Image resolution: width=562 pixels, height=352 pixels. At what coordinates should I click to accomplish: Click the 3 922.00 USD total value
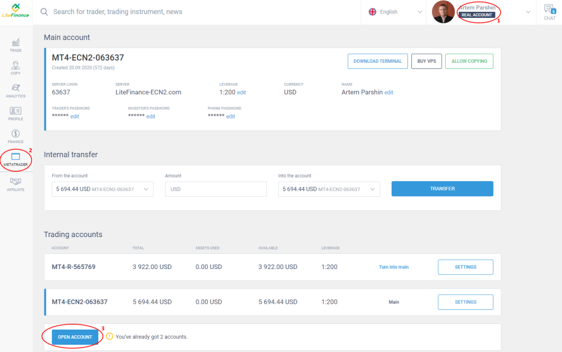152,267
